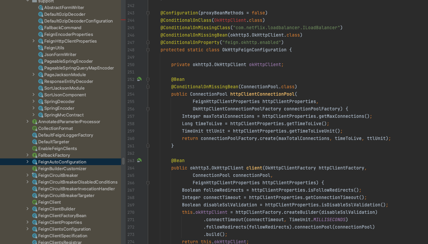Click the @ConditionalOnMissingClass annotation
The image size is (428, 244).
[x=195, y=28]
